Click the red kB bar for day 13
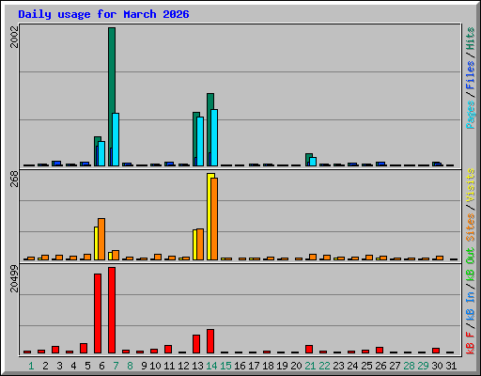Screen dimensions: 481x376 click(196, 344)
